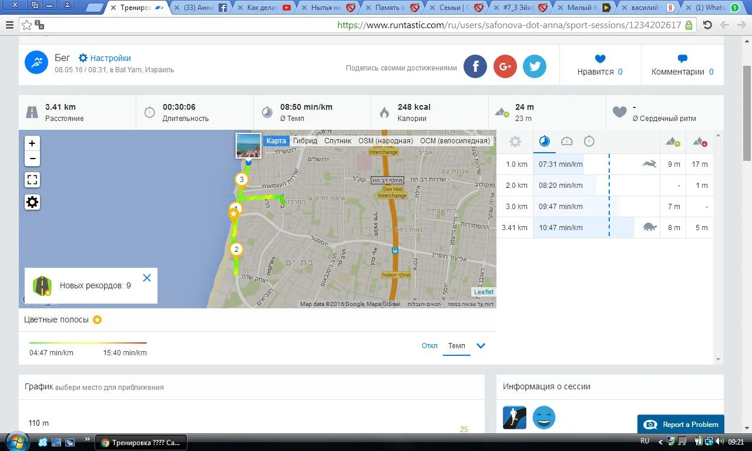The width and height of the screenshot is (752, 451).
Task: Click the elevation gain column icon
Action: point(673,142)
